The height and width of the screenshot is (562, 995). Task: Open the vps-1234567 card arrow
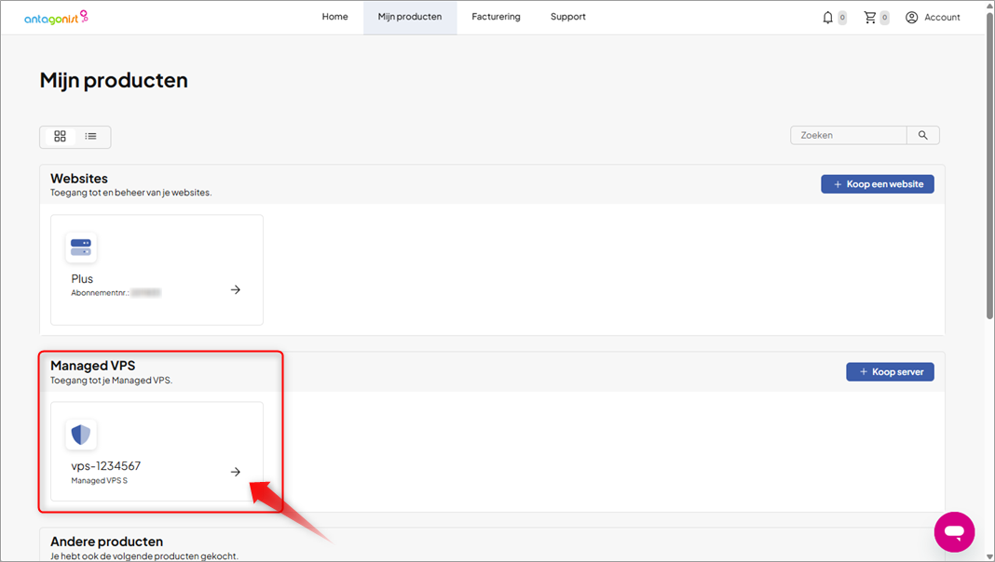coord(236,472)
